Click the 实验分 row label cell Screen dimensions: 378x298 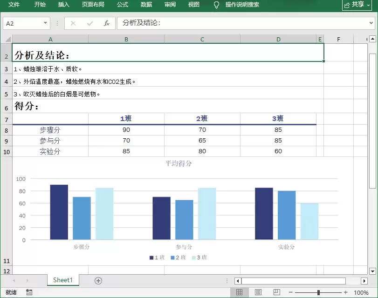coord(50,151)
